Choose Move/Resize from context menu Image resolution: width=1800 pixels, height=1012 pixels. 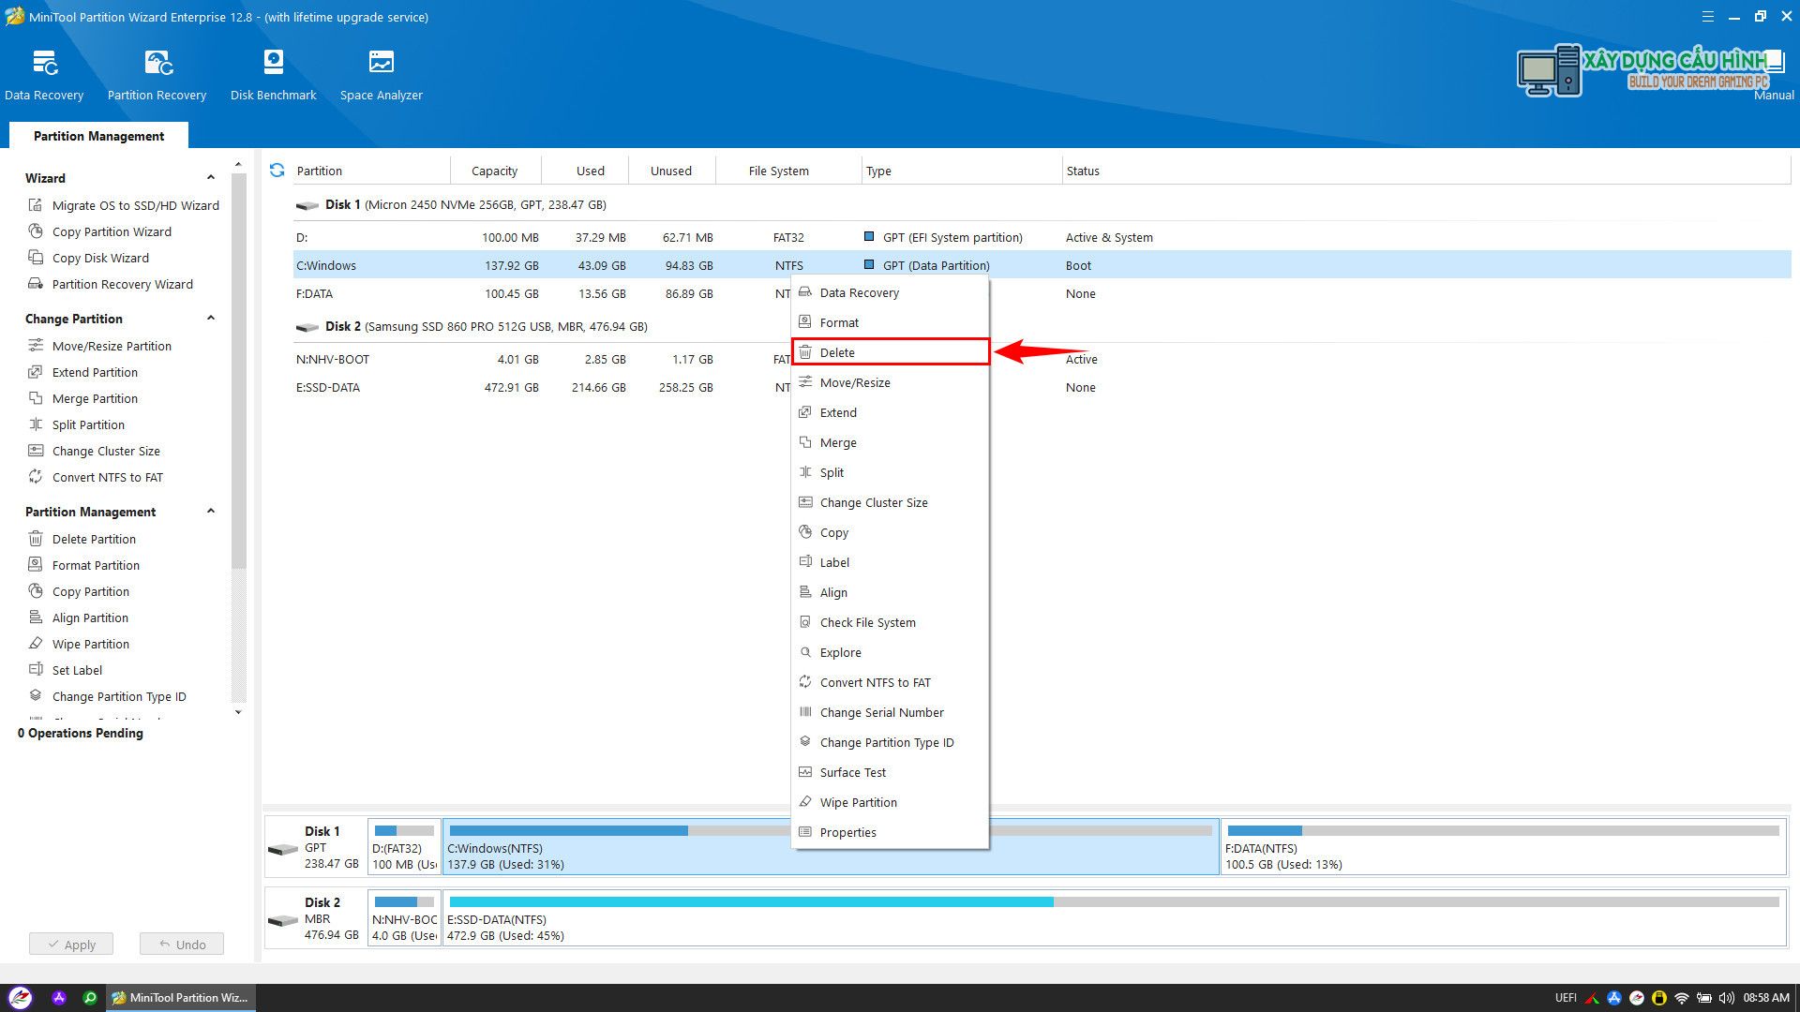pos(890,382)
